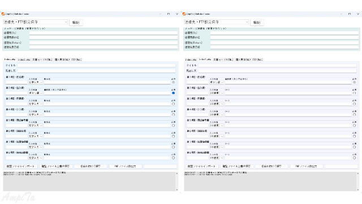Image resolution: width=362 pixels, height=204 pixels.
Task: Open 第2項目 input type dropdown, right window
Action: [217, 93]
